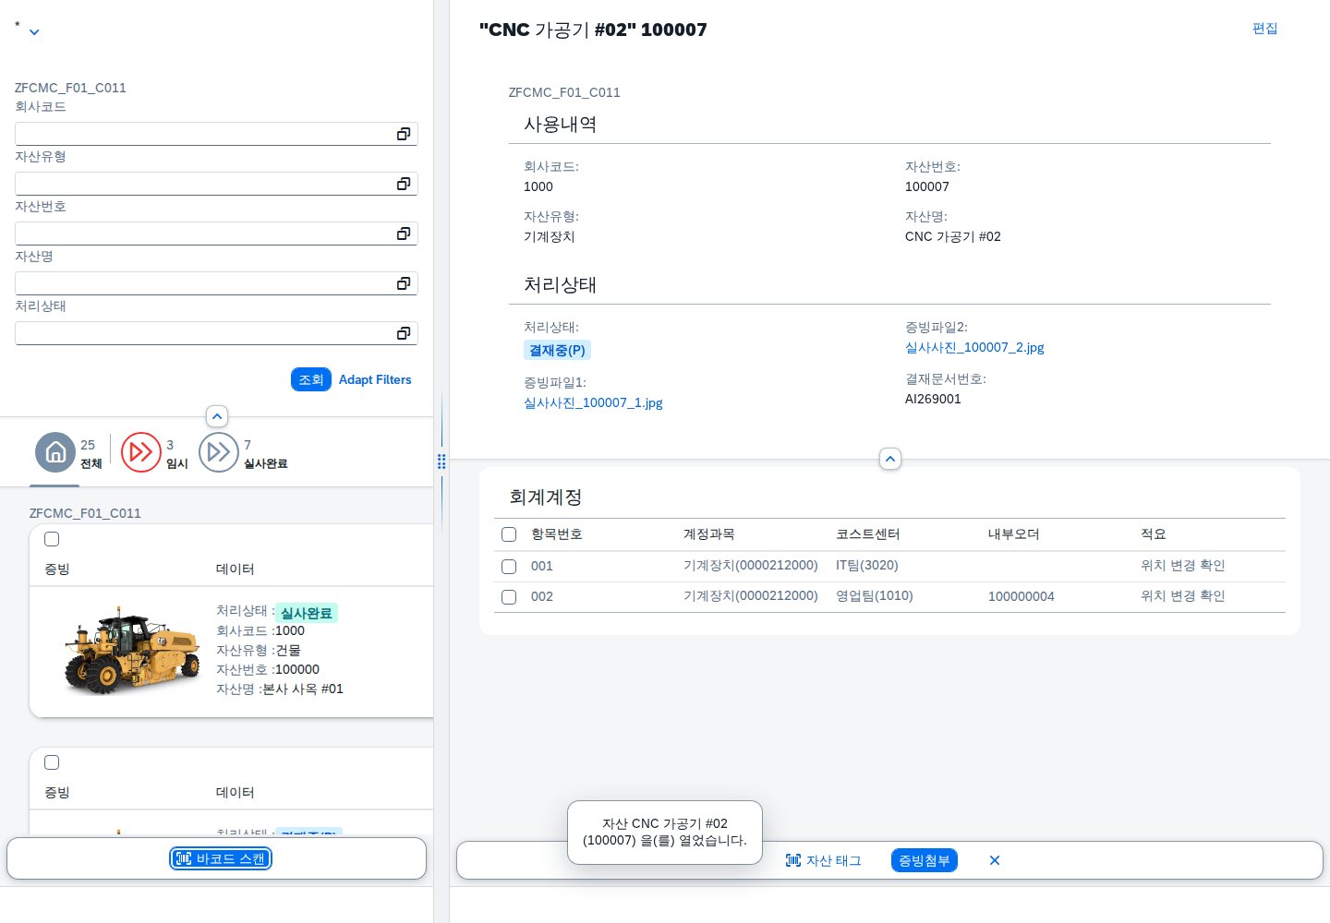The image size is (1330, 923).
Task: Click the 증빙첨부 button
Action: pyautogui.click(x=925, y=860)
